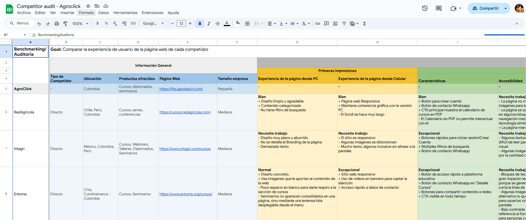Start a Meet call with the camera icon
Viewport: 526px width, 220px height.
point(454,8)
